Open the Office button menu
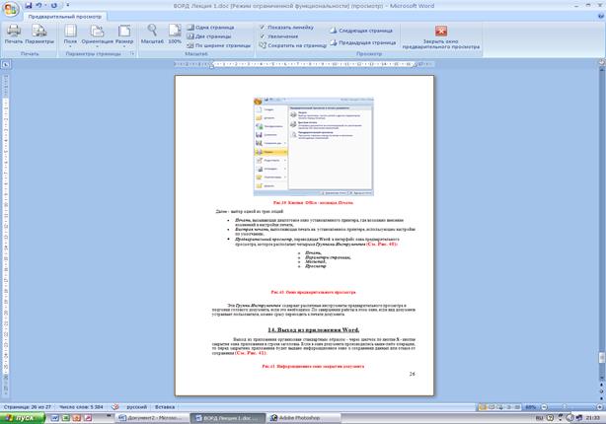Screen dimensions: 606x424 11,9
